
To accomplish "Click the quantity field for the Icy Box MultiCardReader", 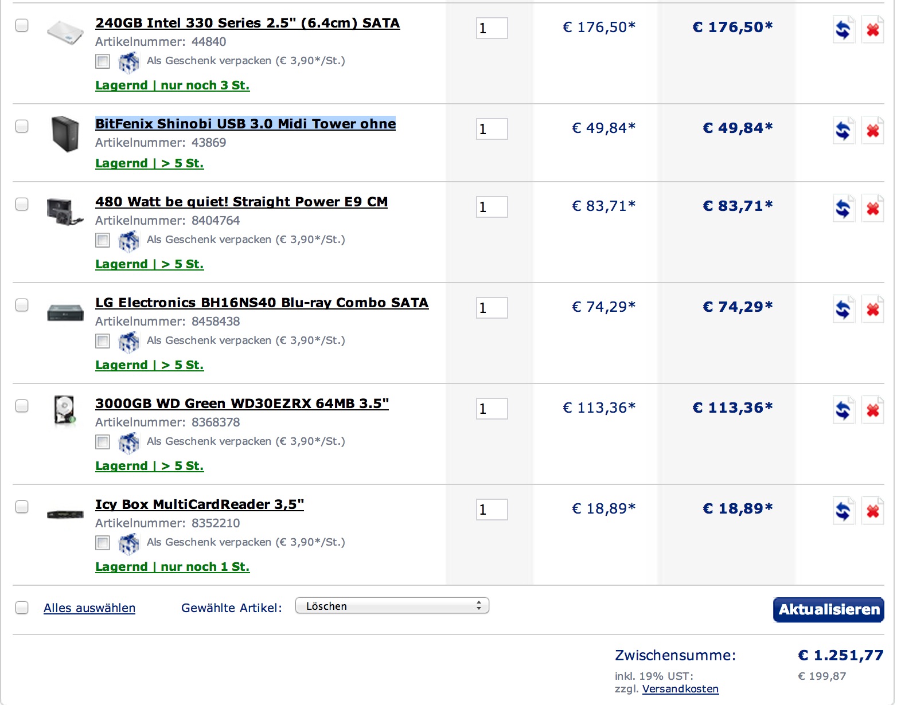I will 492,510.
